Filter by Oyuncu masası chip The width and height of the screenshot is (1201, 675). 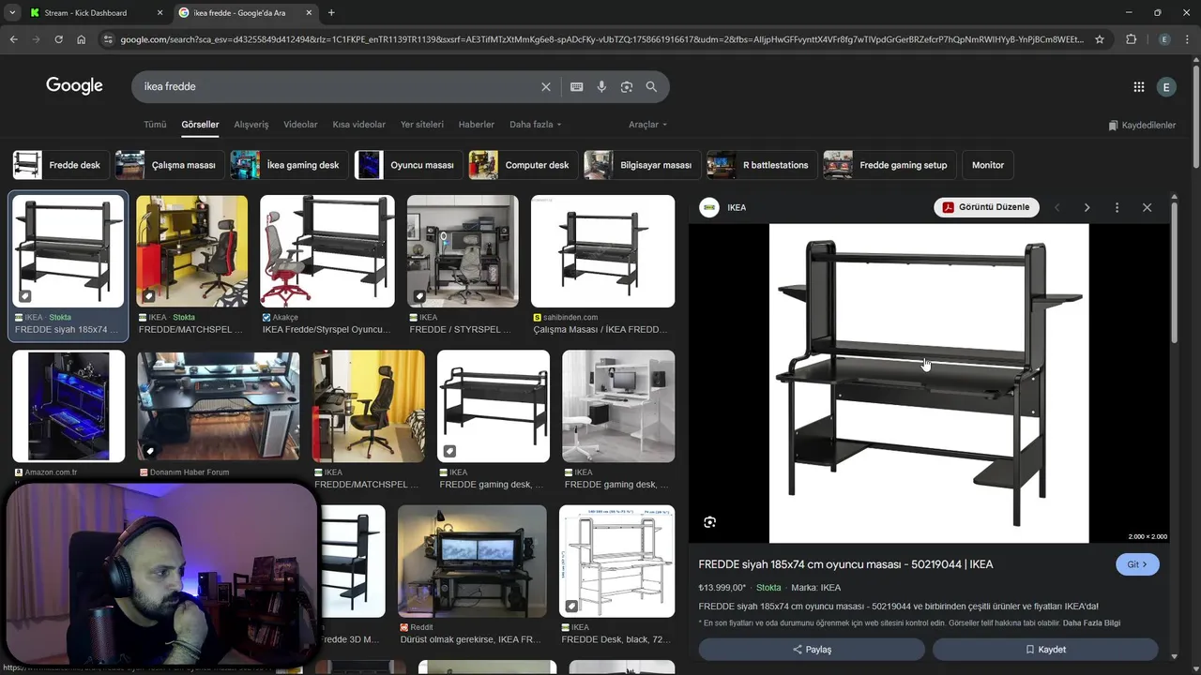(408, 165)
